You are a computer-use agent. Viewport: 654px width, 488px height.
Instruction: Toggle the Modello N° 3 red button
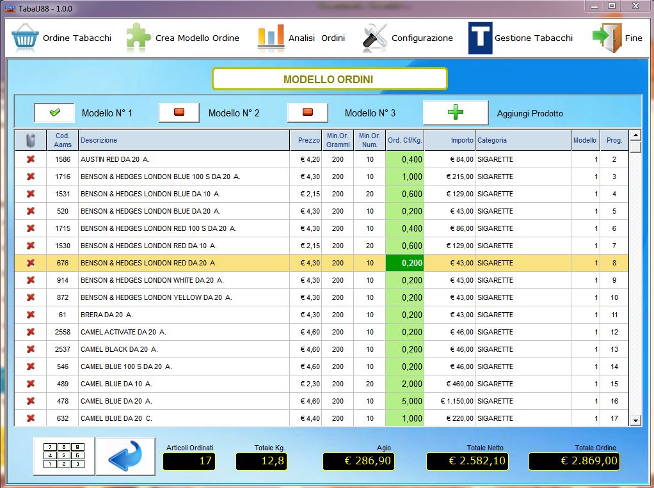pos(307,113)
